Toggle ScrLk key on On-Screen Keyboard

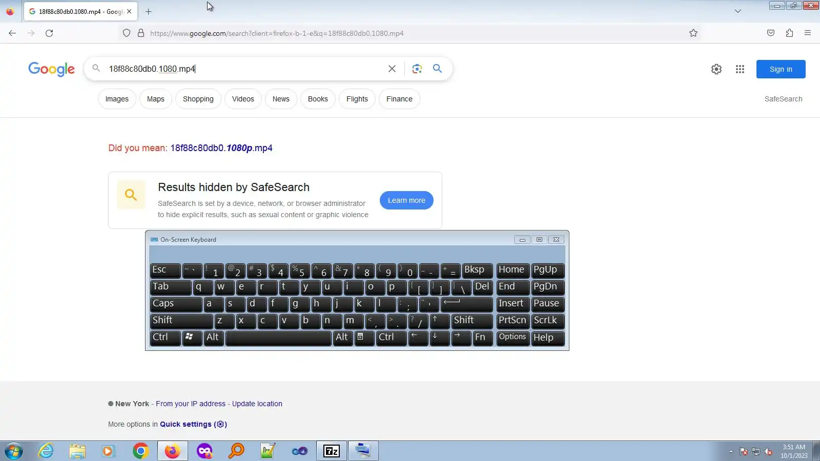point(548,321)
